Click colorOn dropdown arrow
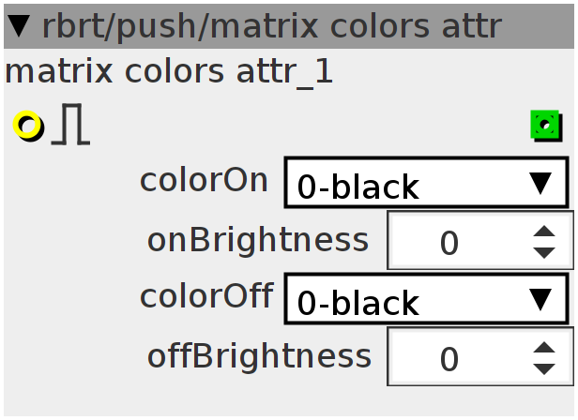The height and width of the screenshot is (420, 578). pyautogui.click(x=540, y=183)
